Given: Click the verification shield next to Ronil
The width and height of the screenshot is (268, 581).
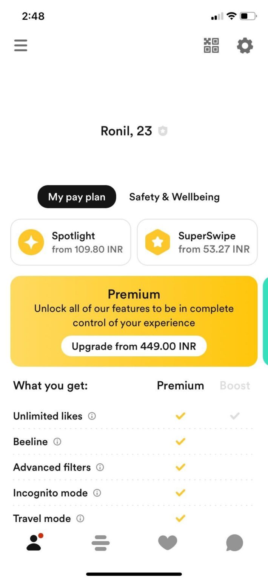Looking at the screenshot, I should point(162,131).
